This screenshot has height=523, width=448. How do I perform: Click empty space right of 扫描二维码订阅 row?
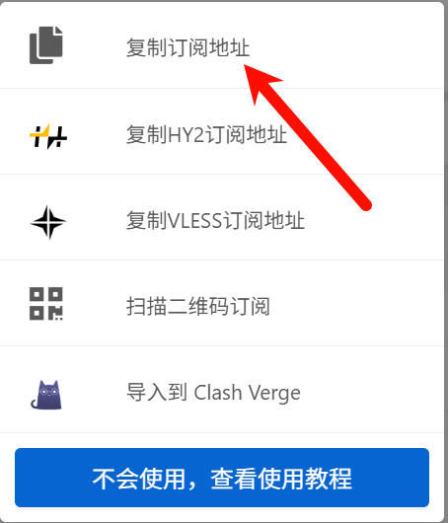click(356, 303)
